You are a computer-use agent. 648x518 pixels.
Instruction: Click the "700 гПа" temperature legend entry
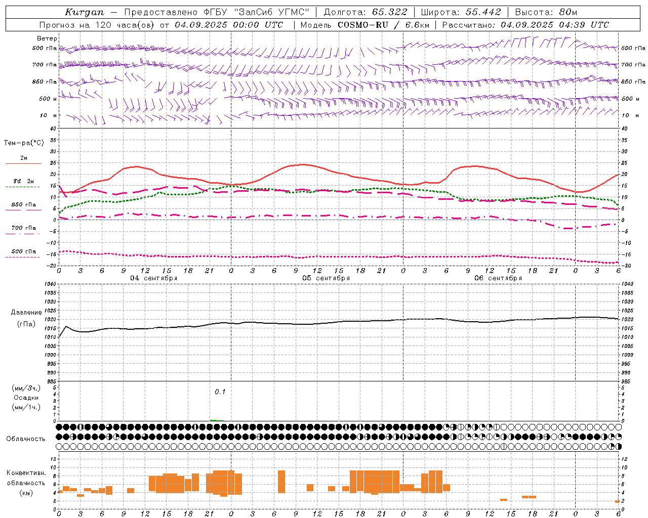[24, 228]
